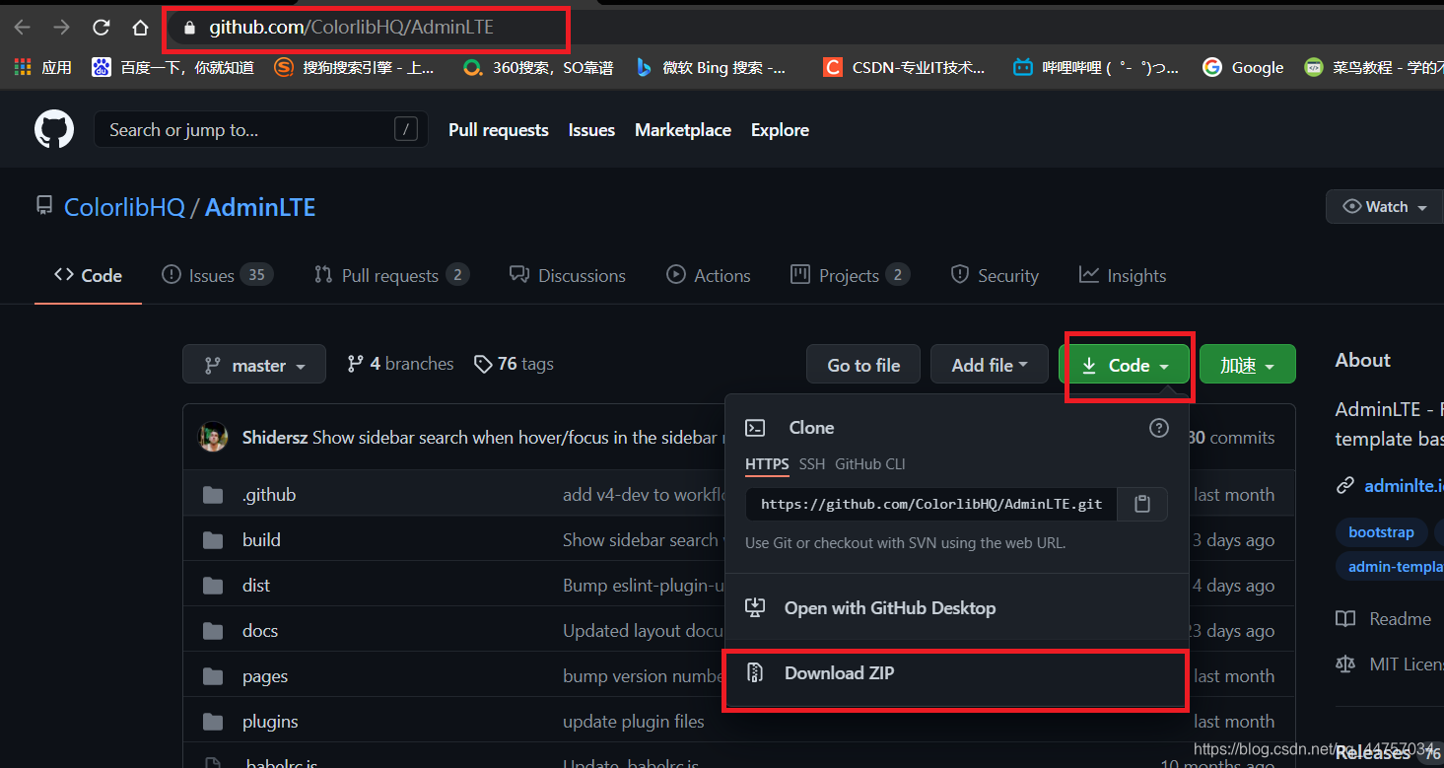
Task: Click the Open with GitHub Desktop icon
Action: [755, 607]
